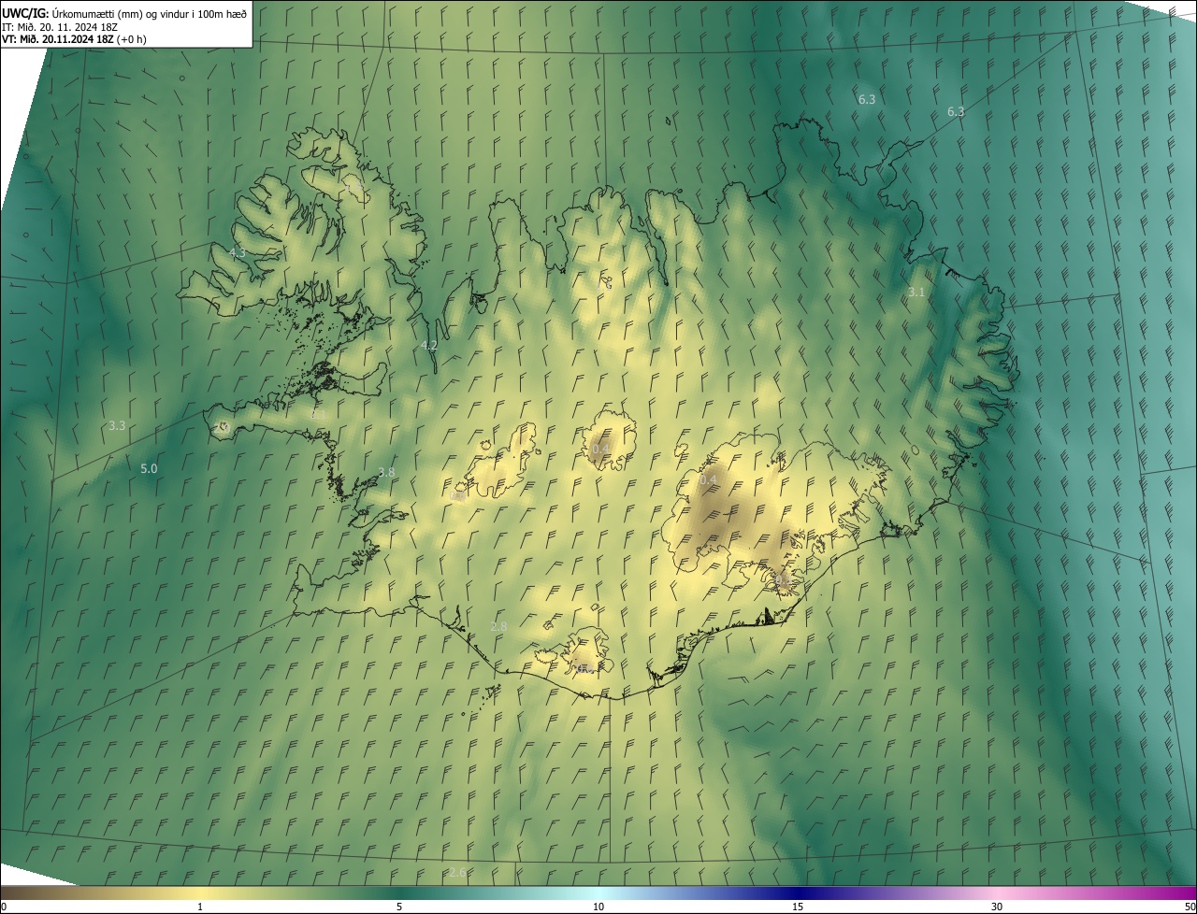Click the 'VT: Mið. 20.11.2024 18Z (+0 h)' line
The width and height of the screenshot is (1197, 914).
[x=74, y=39]
